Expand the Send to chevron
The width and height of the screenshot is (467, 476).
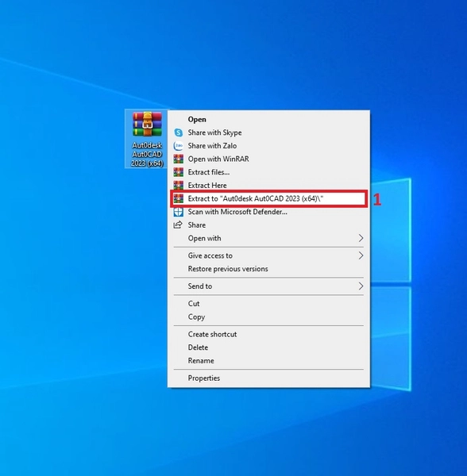[361, 286]
